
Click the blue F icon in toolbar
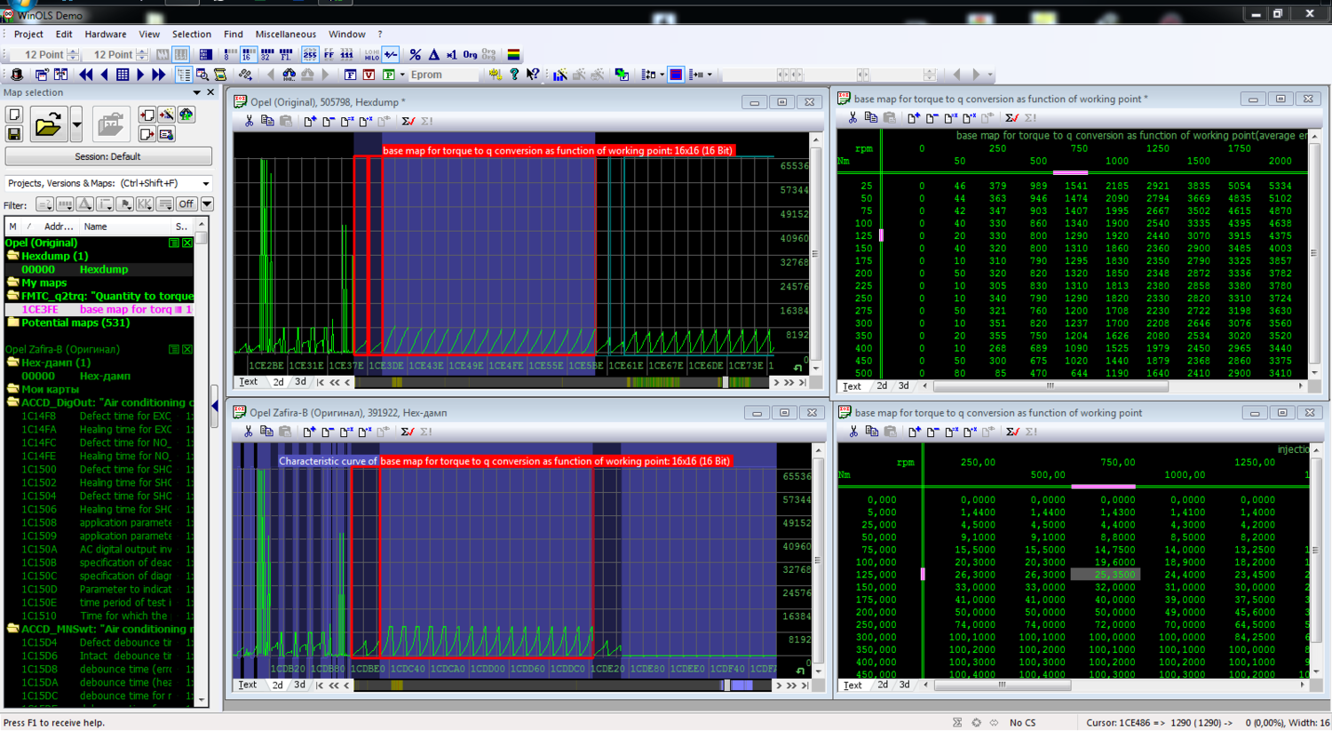point(350,75)
